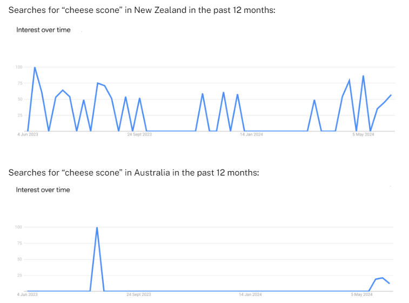Select the "24 Sept 2023" label on New Zealand chart
This screenshot has width=409, height=303.
pyautogui.click(x=139, y=134)
